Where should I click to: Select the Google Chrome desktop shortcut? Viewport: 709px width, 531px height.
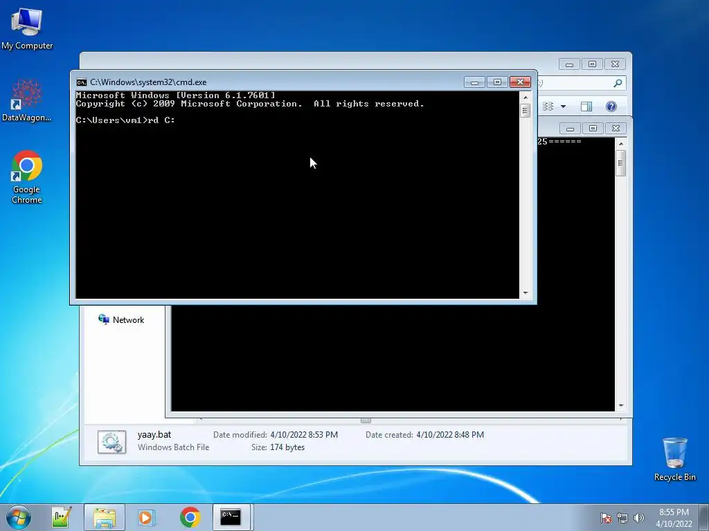tap(27, 176)
